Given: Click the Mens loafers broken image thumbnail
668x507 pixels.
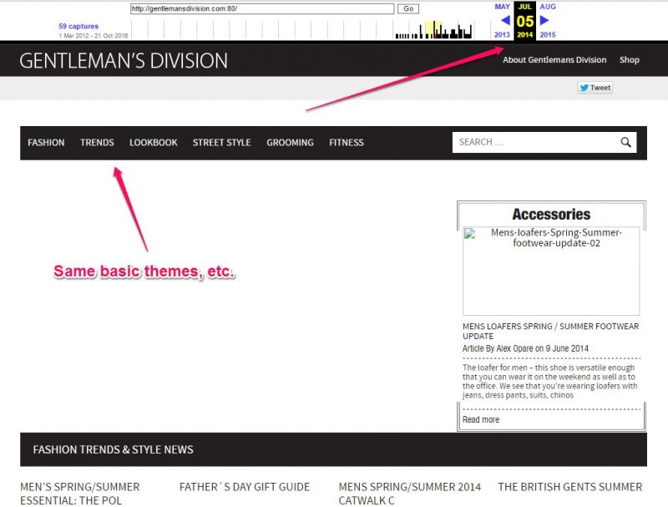Looking at the screenshot, I should pos(551,271).
